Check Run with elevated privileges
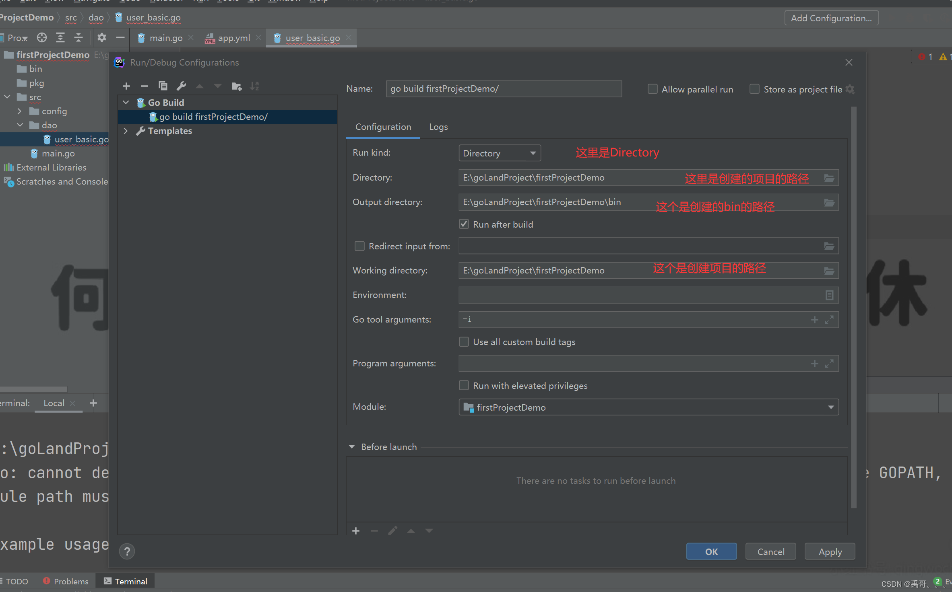Image resolution: width=952 pixels, height=592 pixels. tap(464, 386)
